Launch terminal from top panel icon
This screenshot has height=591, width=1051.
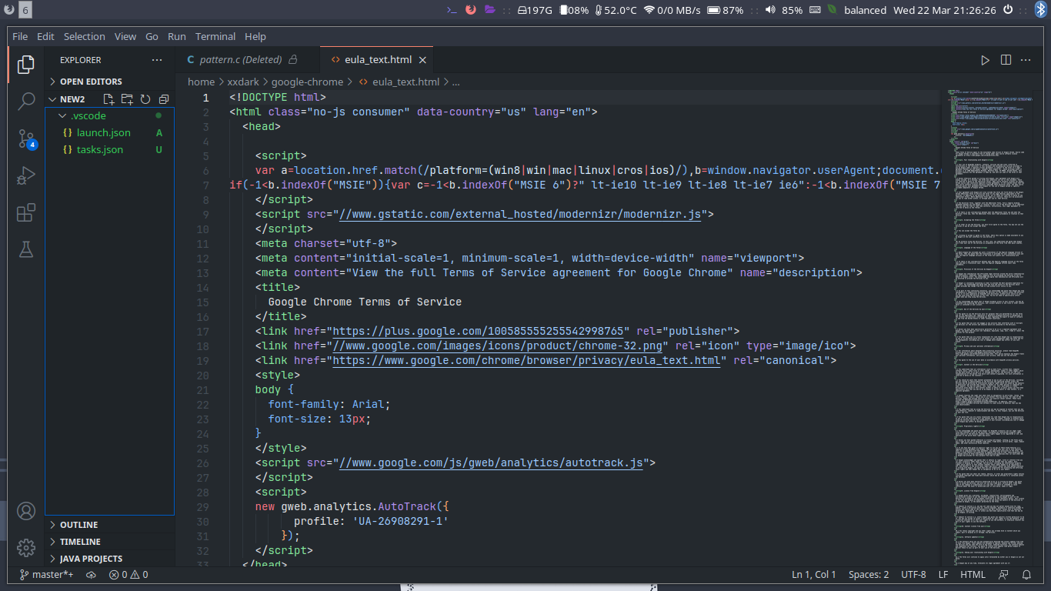coord(452,10)
